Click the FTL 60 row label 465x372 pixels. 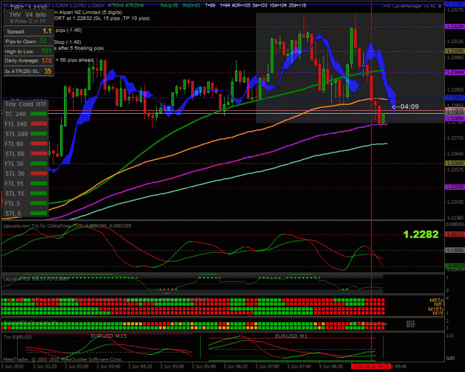14,144
